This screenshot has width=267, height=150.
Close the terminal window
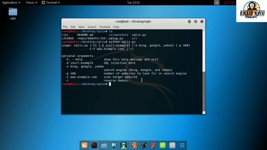click(202, 22)
